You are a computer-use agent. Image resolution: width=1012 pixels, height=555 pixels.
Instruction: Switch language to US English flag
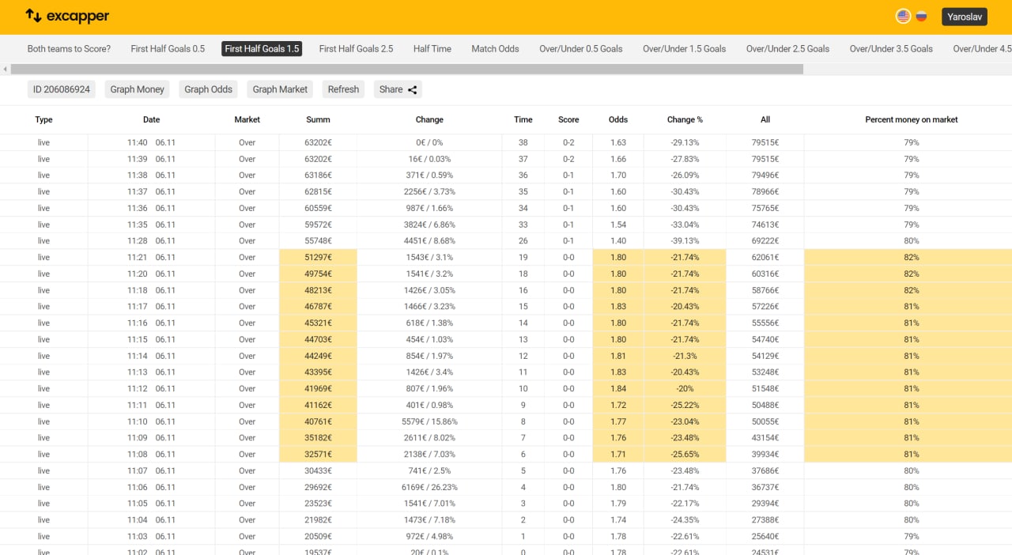903,16
